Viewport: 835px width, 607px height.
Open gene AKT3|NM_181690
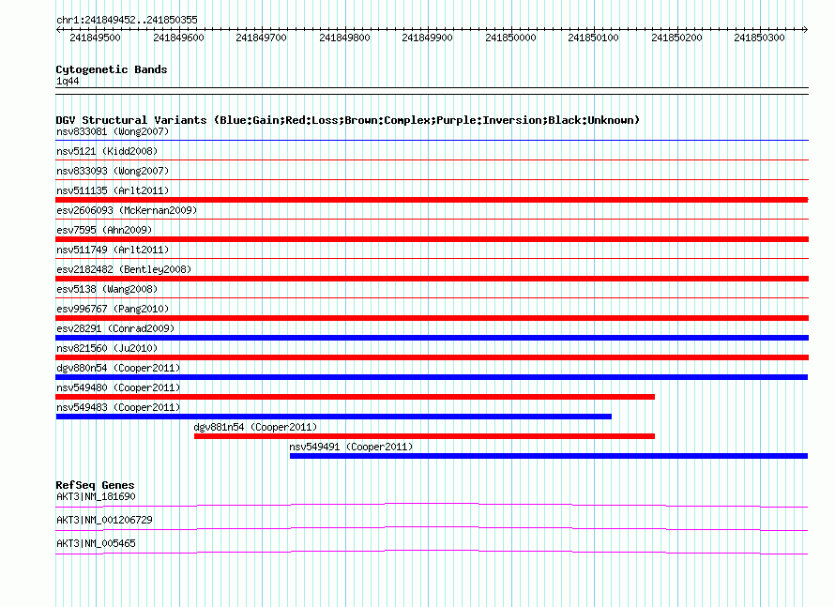click(x=96, y=497)
